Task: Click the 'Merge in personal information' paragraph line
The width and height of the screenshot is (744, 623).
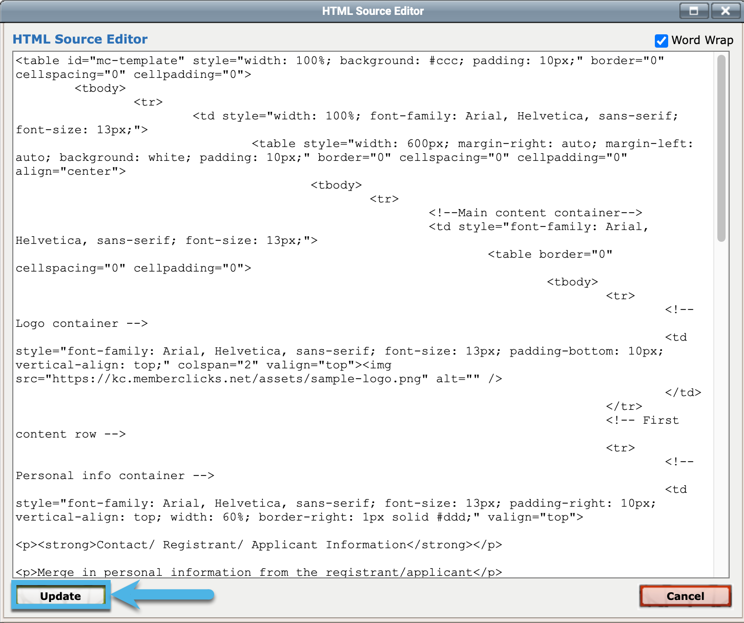Action: pyautogui.click(x=259, y=572)
